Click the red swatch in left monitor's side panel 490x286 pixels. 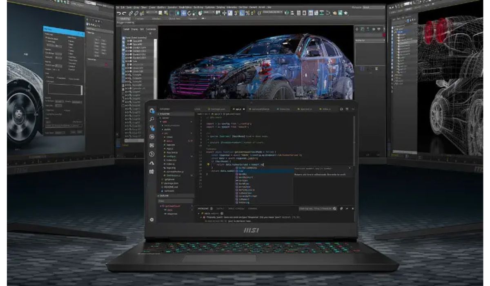(106, 65)
